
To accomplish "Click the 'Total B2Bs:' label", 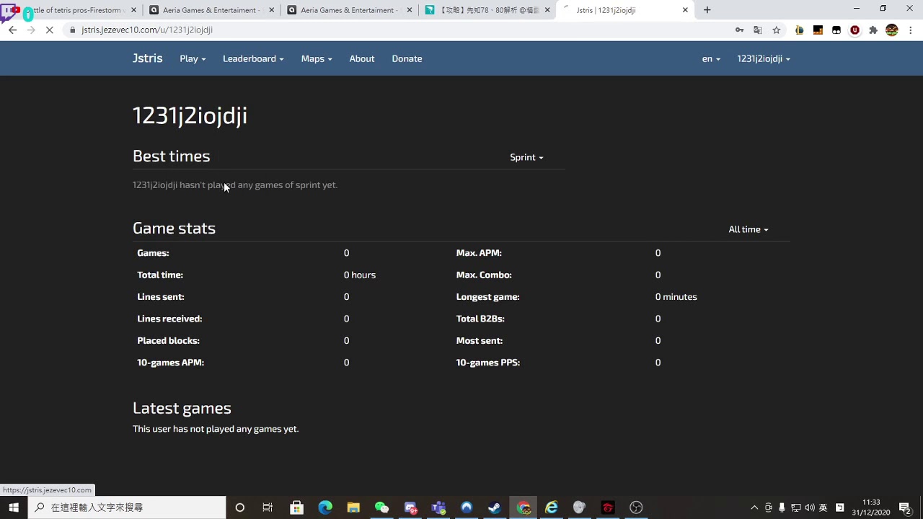I will point(480,318).
